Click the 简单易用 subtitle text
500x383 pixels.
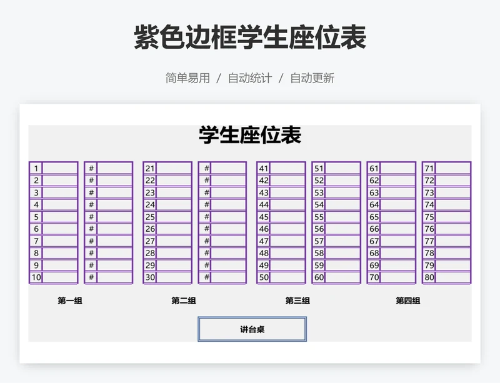187,78
